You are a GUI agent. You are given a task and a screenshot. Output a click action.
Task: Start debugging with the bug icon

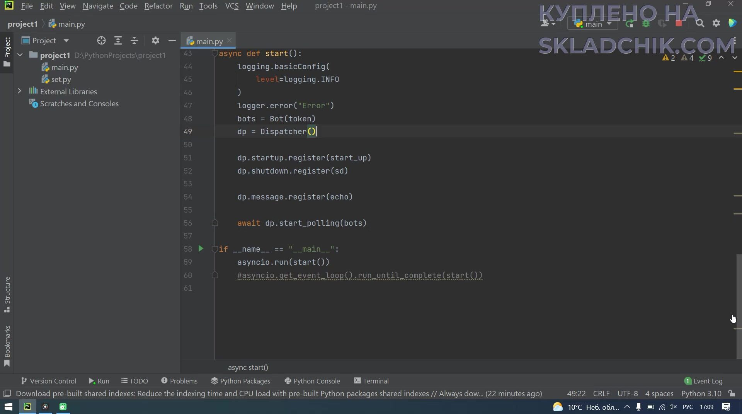(646, 24)
